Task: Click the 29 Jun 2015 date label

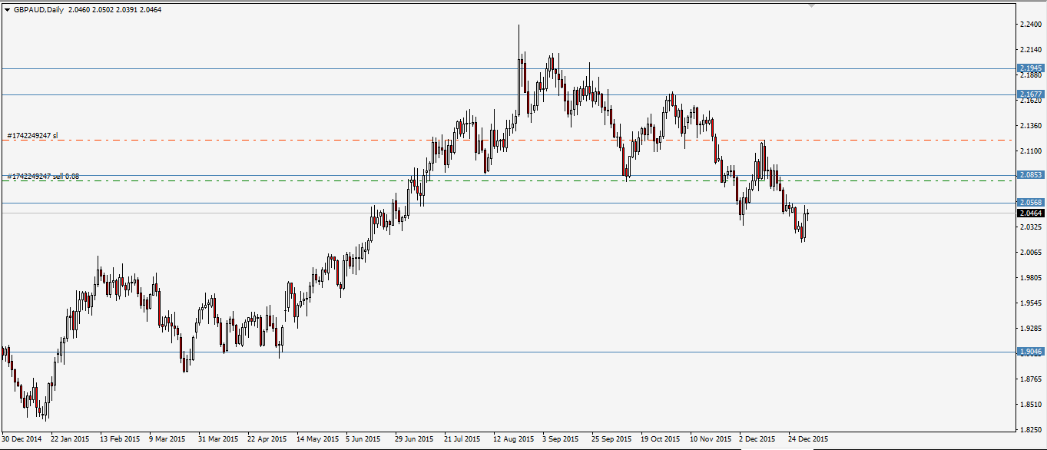Action: [415, 439]
